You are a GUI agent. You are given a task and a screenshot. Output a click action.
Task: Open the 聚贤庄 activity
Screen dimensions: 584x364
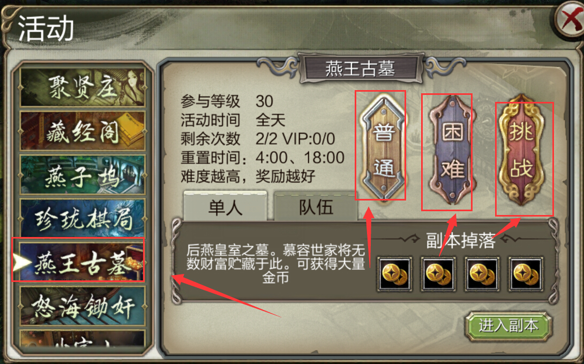tap(83, 87)
